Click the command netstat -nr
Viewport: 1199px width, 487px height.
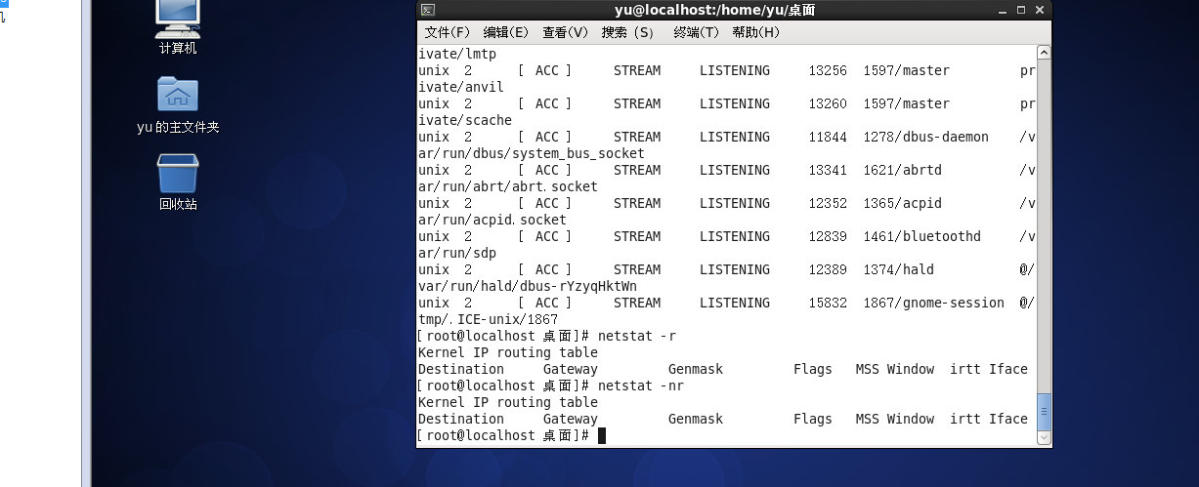[x=641, y=386]
